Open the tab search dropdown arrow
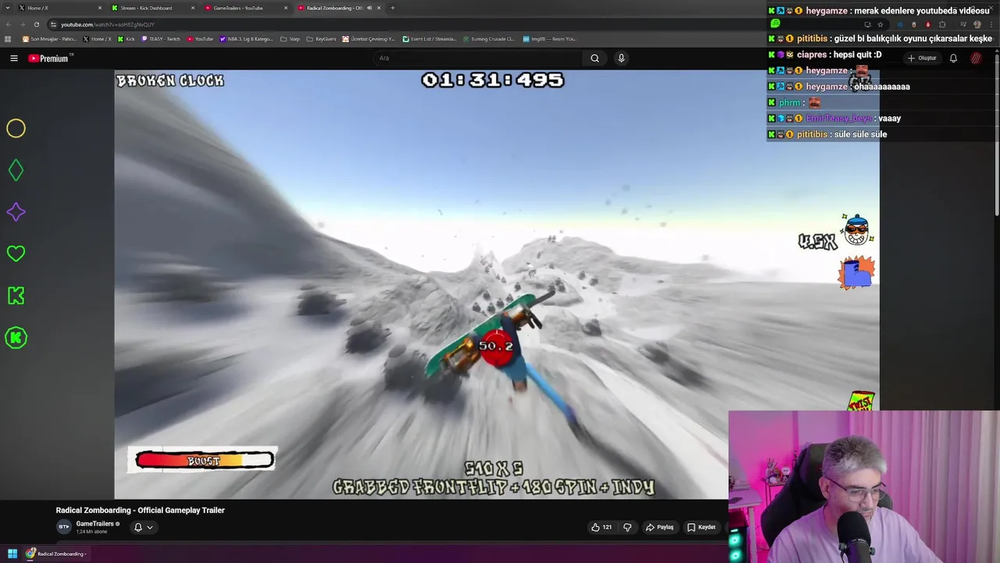The height and width of the screenshot is (563, 1000). (9, 8)
